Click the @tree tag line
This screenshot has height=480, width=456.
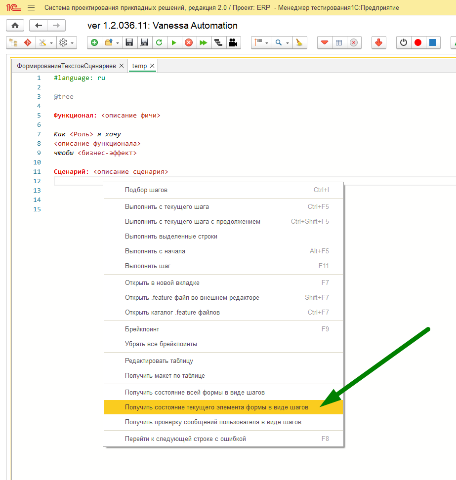point(63,97)
